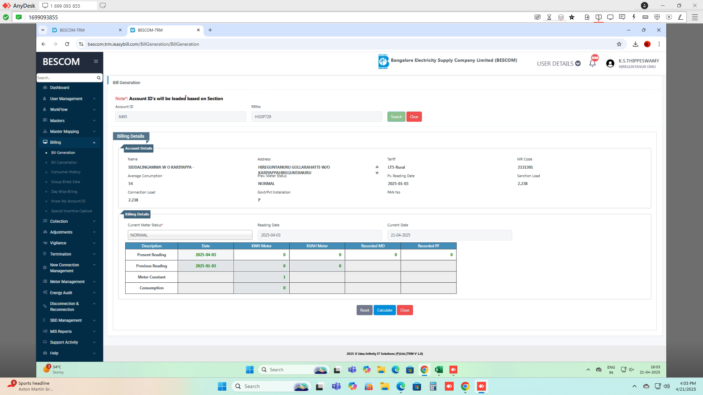Click the Present Reading KWH Meter cell
Image resolution: width=703 pixels, height=395 pixels.
coord(261,255)
